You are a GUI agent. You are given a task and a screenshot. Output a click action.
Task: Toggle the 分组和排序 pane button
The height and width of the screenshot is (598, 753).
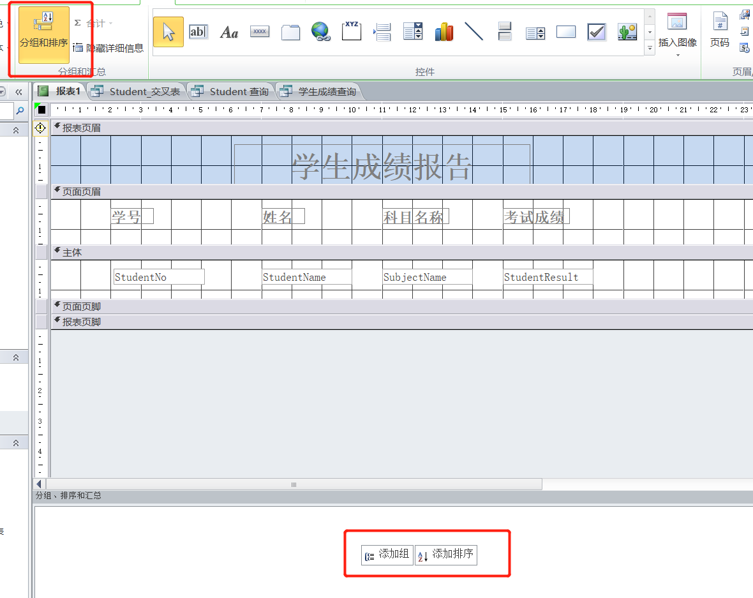click(x=43, y=35)
